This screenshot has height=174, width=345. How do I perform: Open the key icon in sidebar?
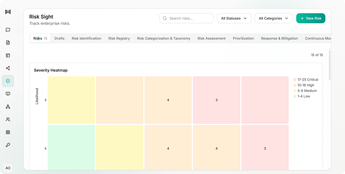[x=8, y=145]
